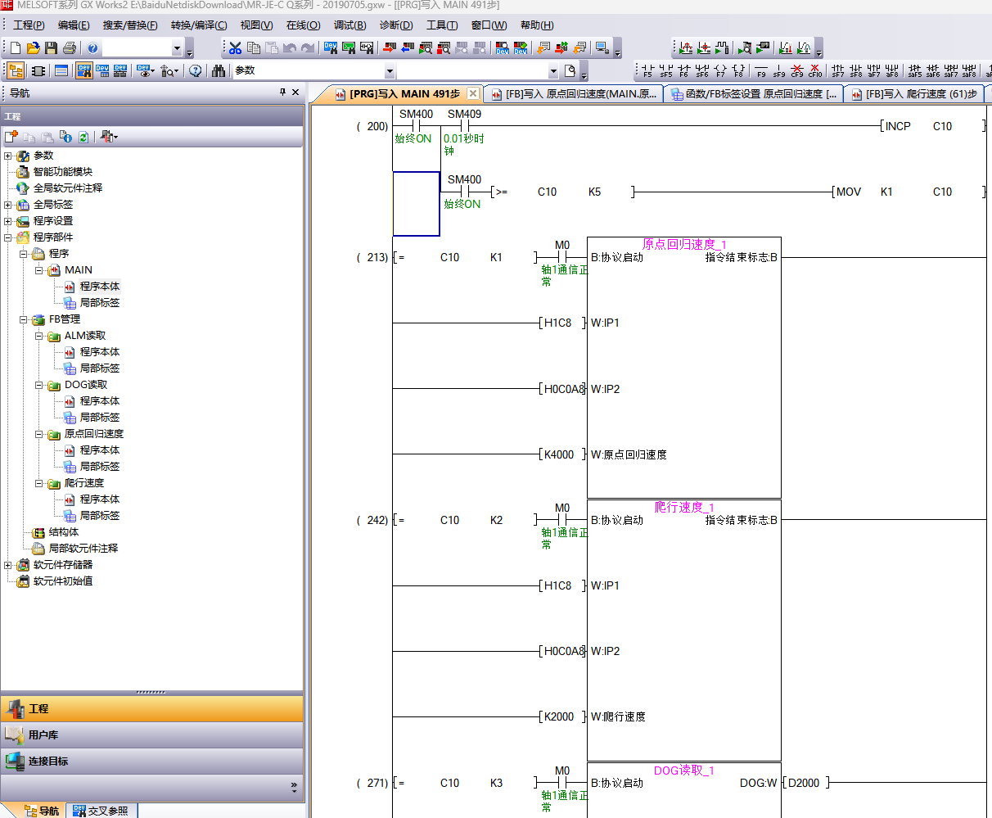Open the 转换/编译 menu
The width and height of the screenshot is (992, 818).
click(x=199, y=25)
